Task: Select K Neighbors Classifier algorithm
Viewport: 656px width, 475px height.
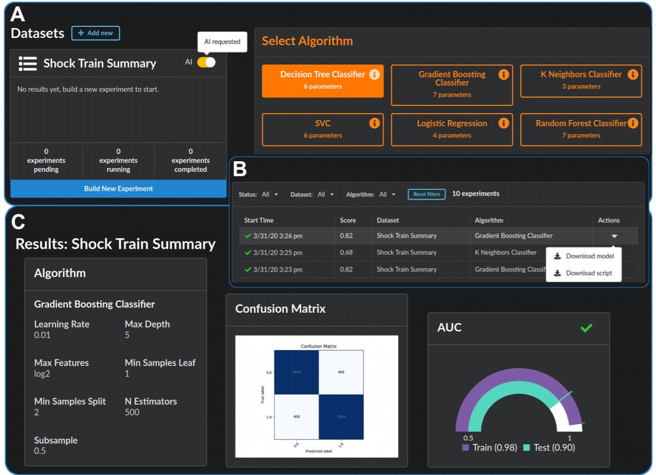Action: (x=581, y=81)
